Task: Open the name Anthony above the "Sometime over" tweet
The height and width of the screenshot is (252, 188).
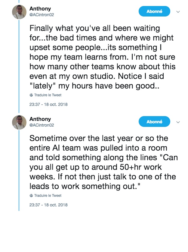Action: tap(40, 119)
